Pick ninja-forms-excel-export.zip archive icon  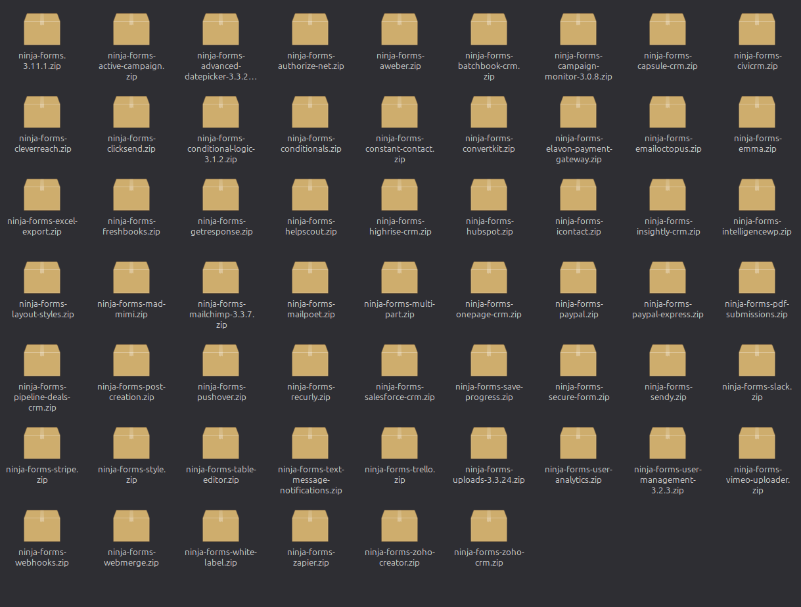click(x=42, y=194)
